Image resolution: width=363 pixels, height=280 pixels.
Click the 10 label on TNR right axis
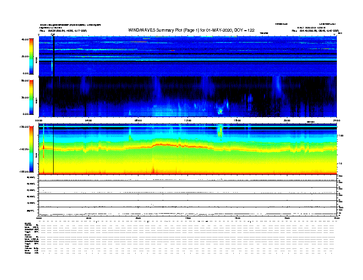(x=340, y=163)
